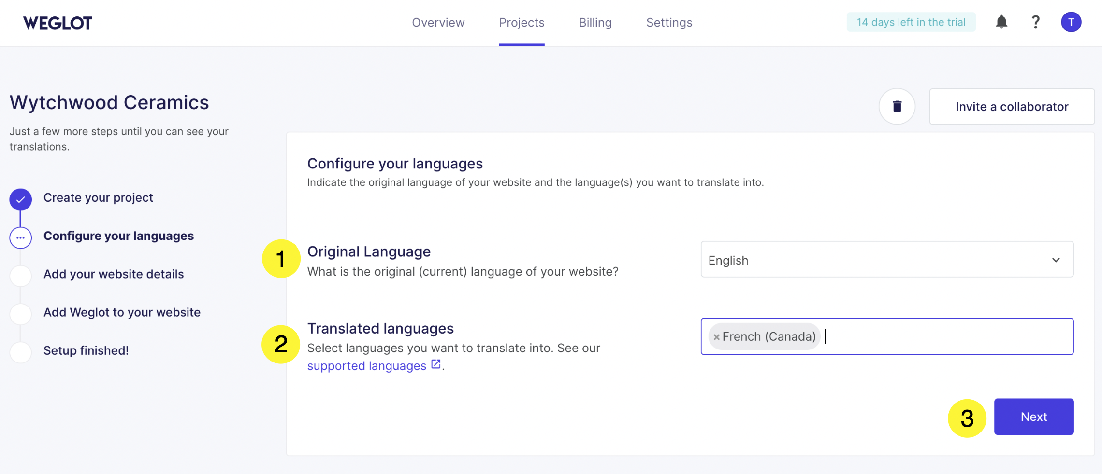This screenshot has width=1102, height=474.
Task: Expand the Original Language dropdown
Action: [886, 260]
